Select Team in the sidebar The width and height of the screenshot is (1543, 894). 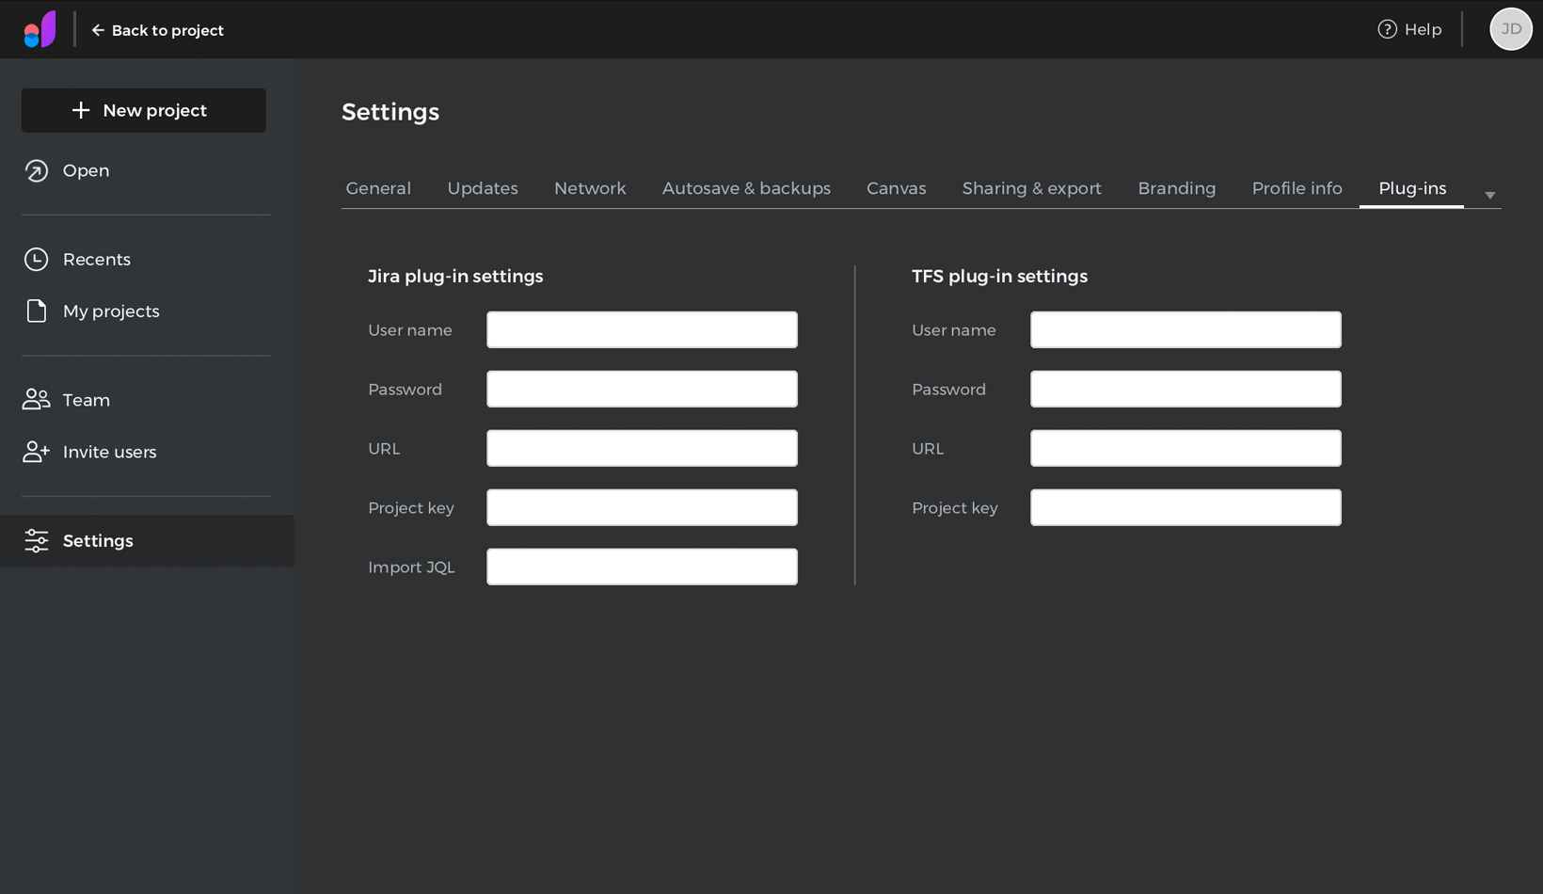point(86,400)
